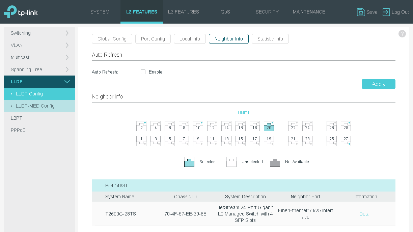Open the Global Config tab
This screenshot has width=413, height=232.
[112, 39]
